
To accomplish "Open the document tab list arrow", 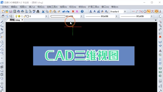I will coord(156,20).
